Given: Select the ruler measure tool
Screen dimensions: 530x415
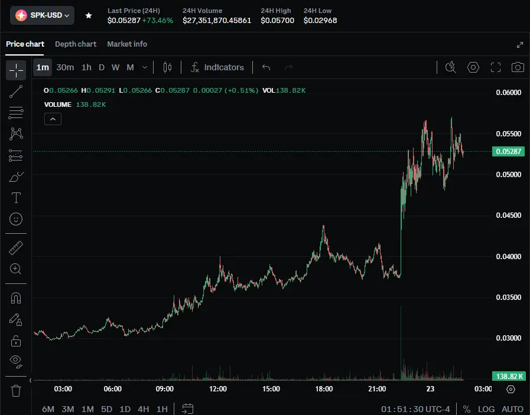Looking at the screenshot, I should click(x=16, y=248).
